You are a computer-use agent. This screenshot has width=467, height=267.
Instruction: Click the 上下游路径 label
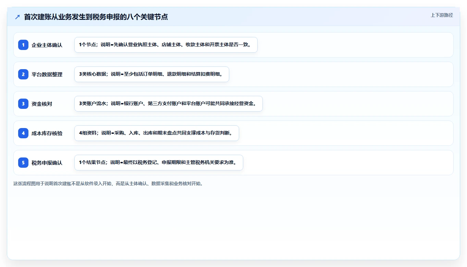[x=442, y=15]
